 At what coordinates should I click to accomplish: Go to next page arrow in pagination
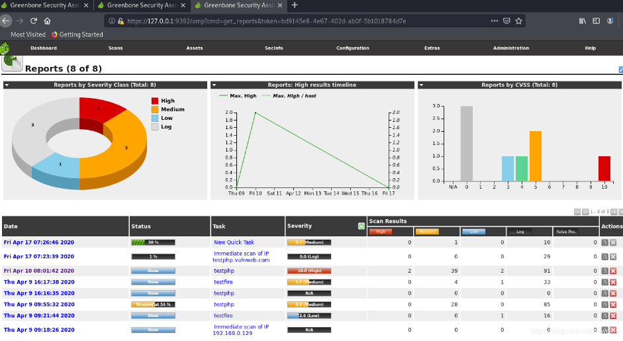614,212
